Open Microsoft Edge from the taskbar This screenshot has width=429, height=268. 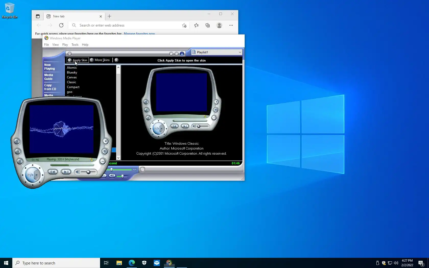point(132,263)
